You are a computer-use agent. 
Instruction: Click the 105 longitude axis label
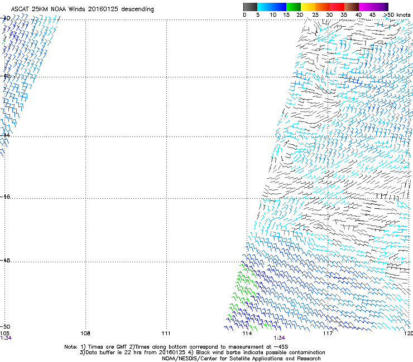4,334
